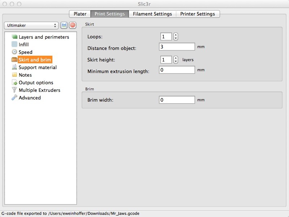Click the Layers and perimeters icon

coord(14,37)
